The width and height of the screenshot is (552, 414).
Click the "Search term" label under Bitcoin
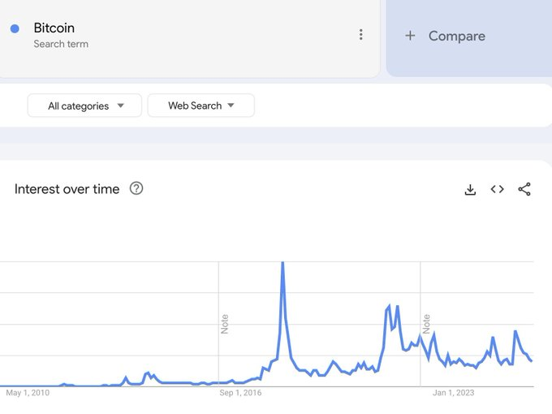pos(61,44)
